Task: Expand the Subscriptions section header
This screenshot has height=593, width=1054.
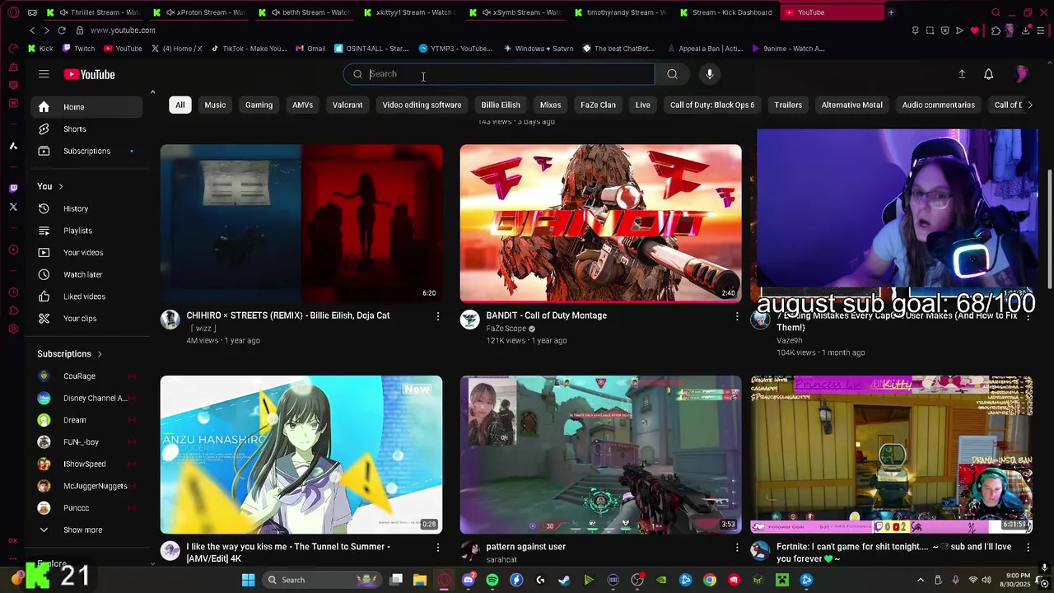Action: tap(70, 354)
